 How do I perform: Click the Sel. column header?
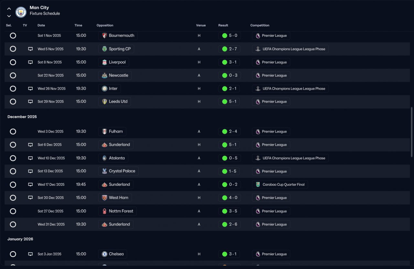(9, 25)
